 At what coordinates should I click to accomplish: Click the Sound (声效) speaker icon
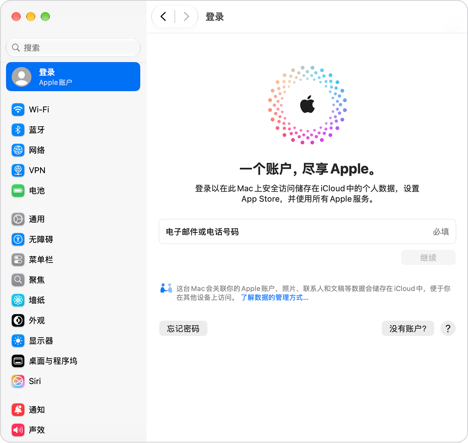click(x=18, y=430)
